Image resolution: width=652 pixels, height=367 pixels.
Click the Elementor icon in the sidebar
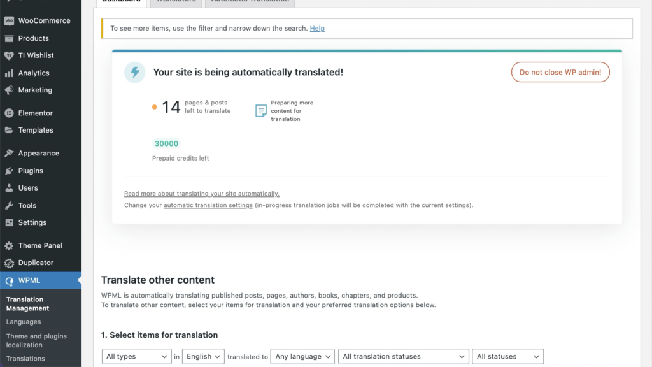(x=9, y=113)
